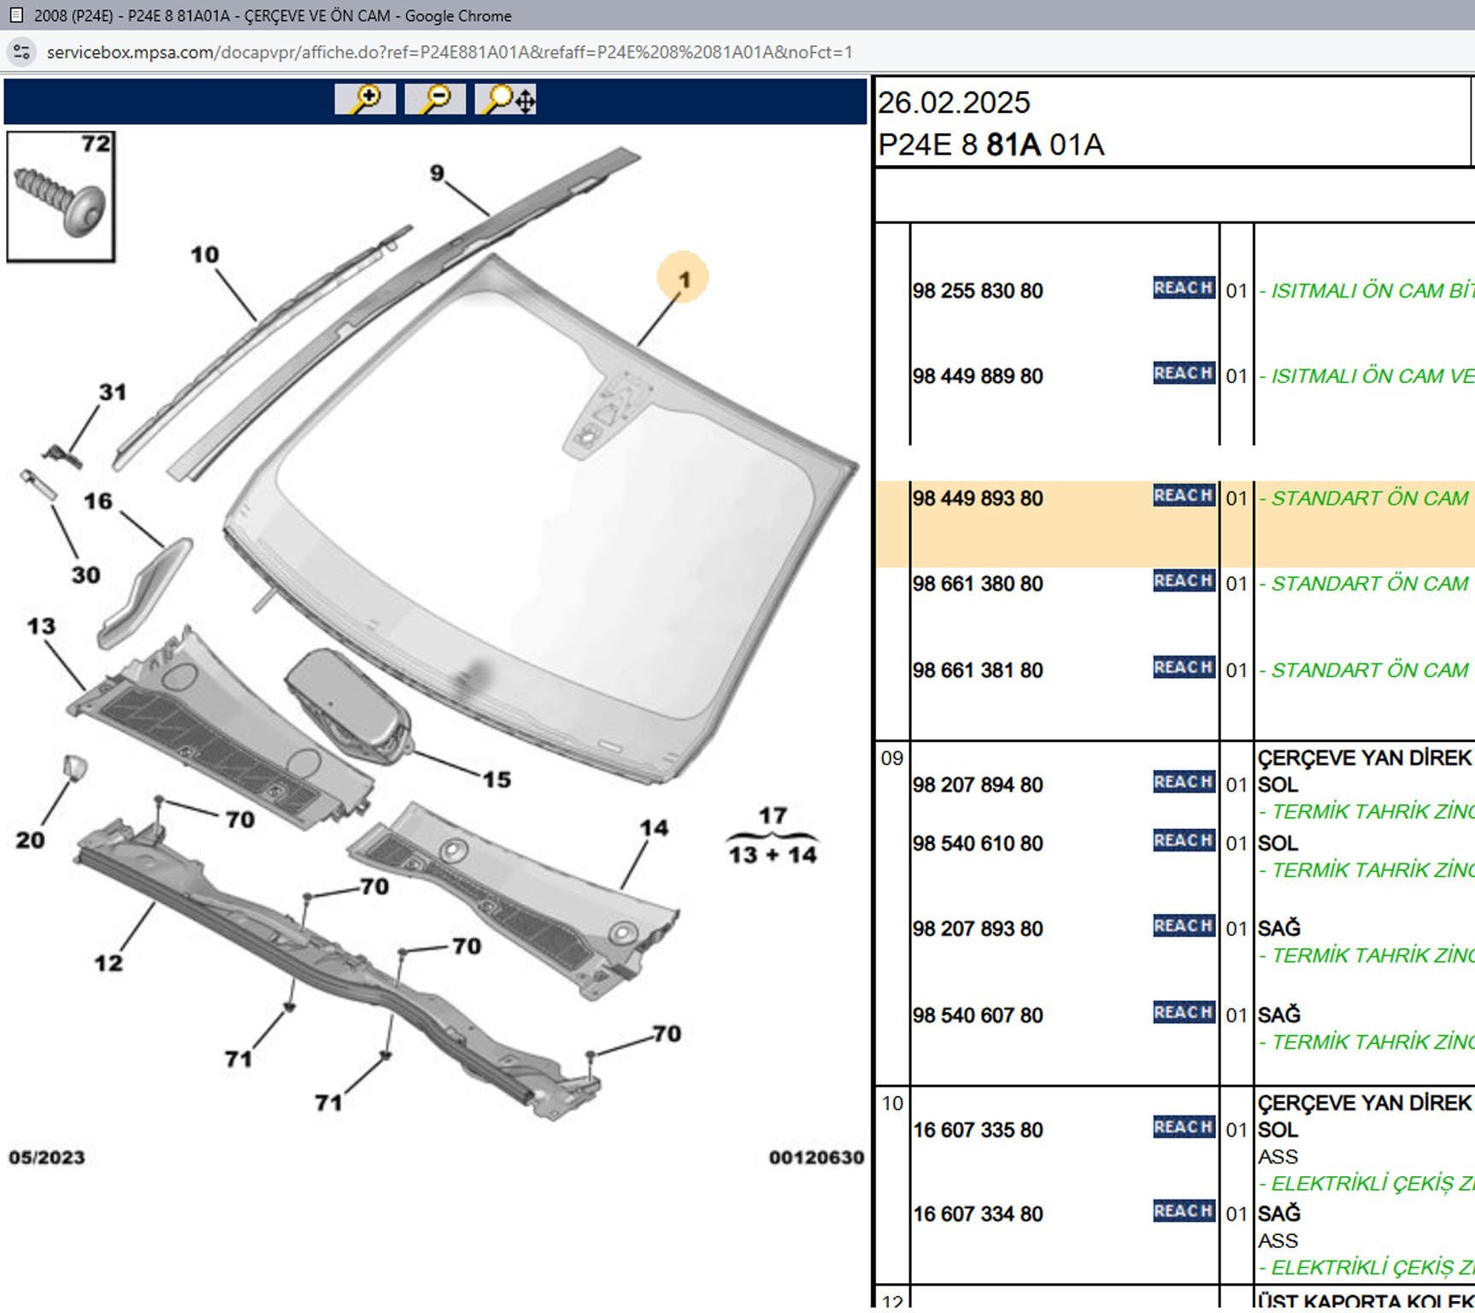Select part number 98 540 610 80
The height and width of the screenshot is (1313, 1475).
click(977, 844)
